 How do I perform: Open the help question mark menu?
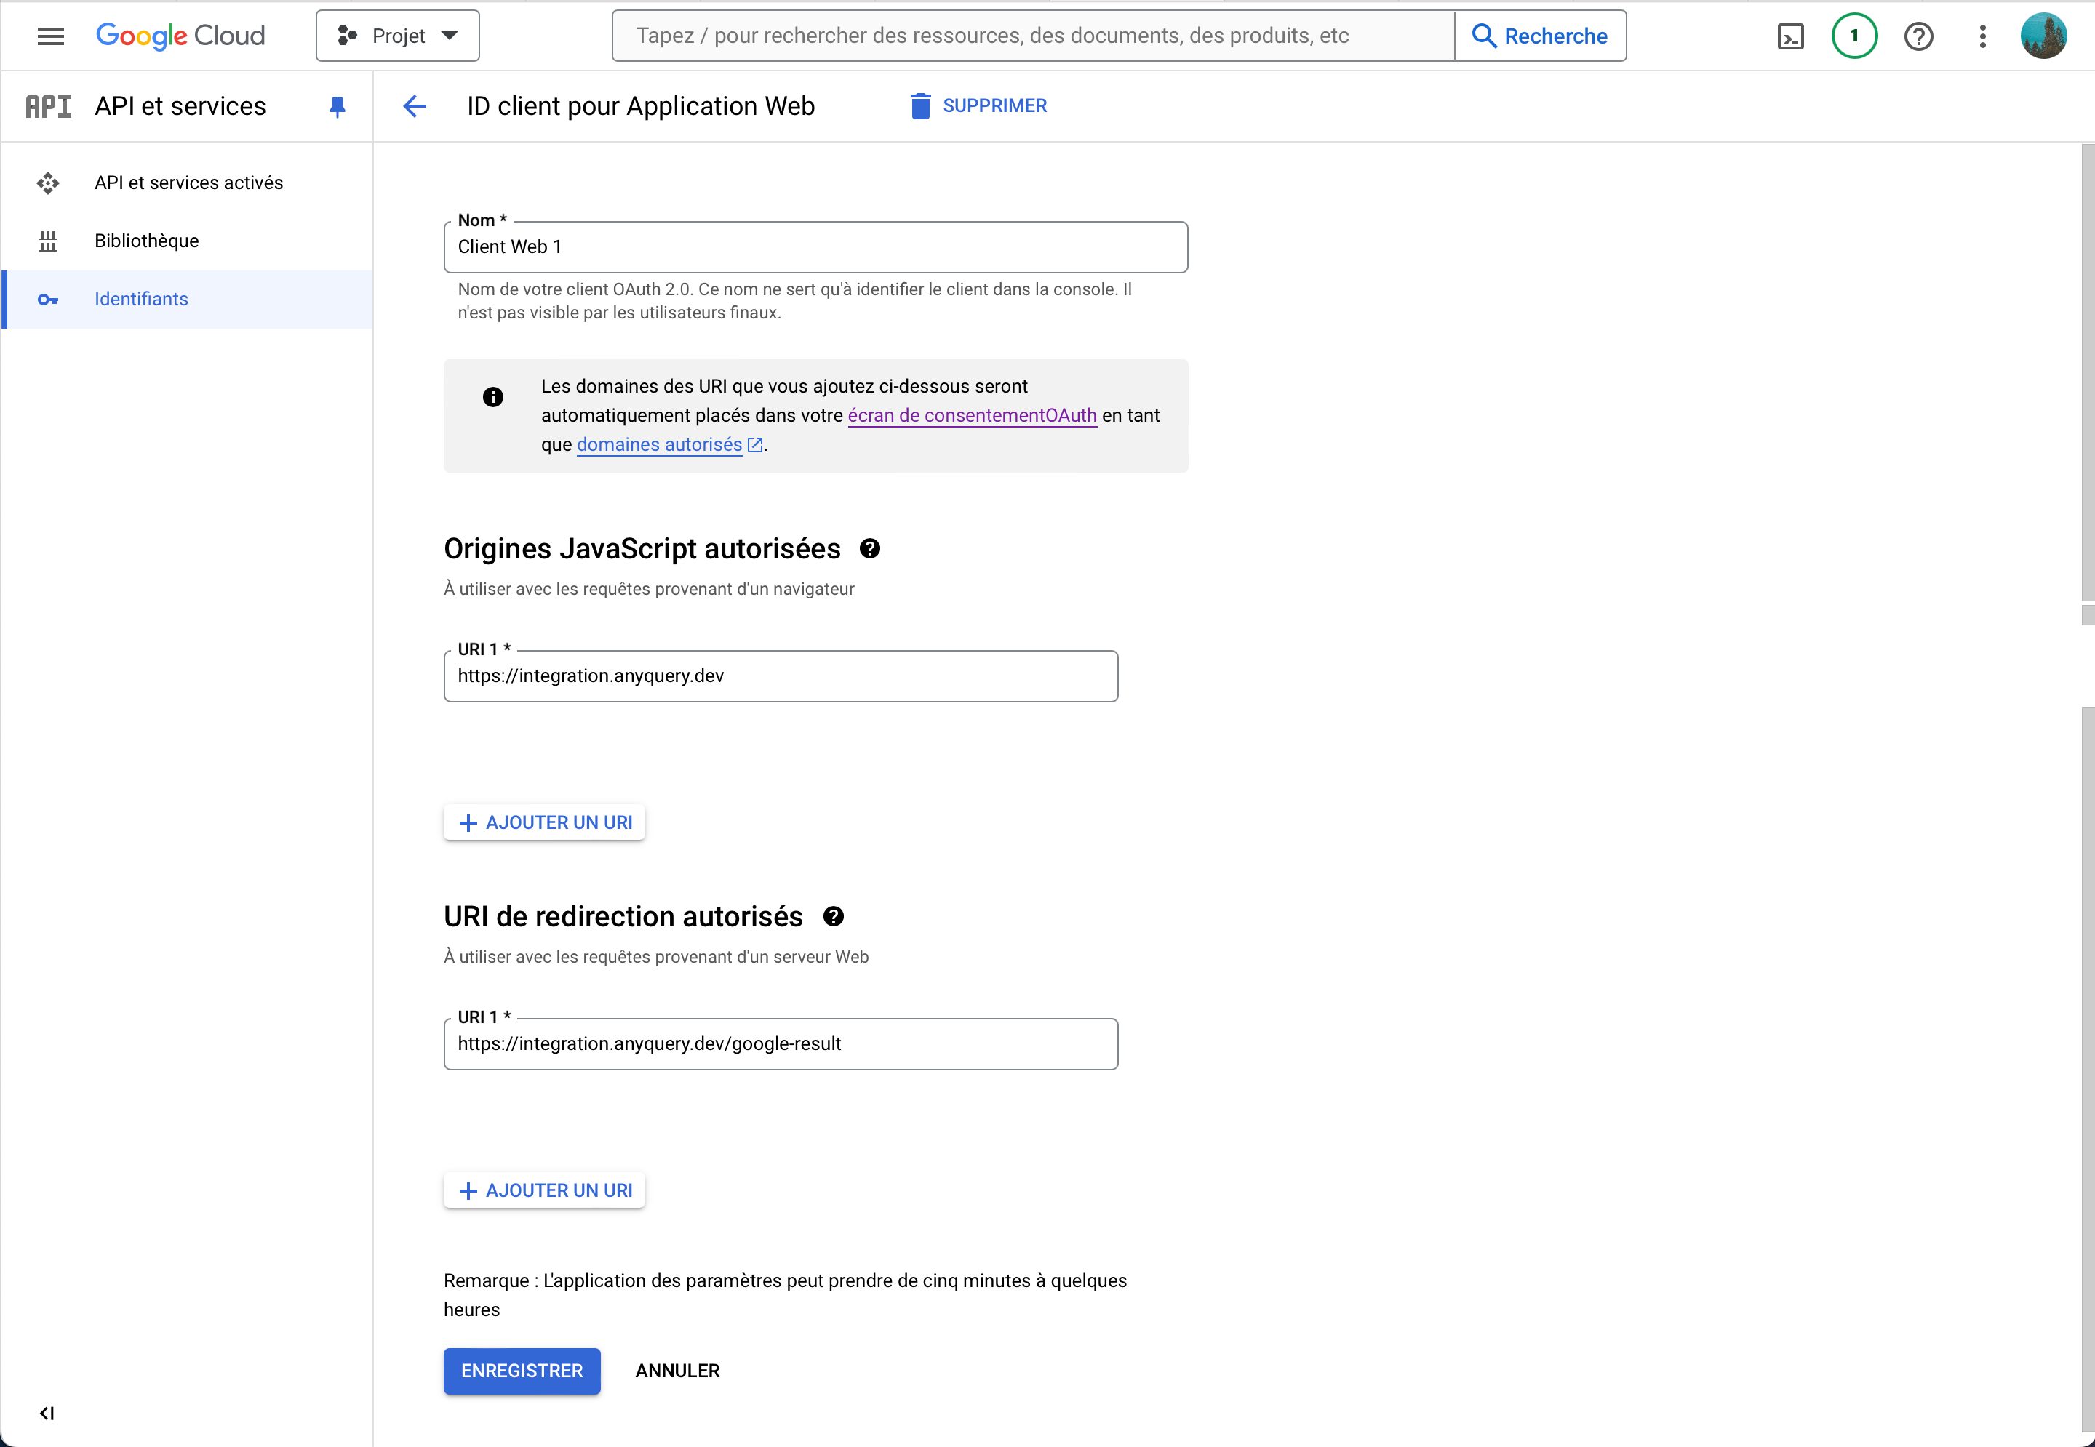(1918, 36)
